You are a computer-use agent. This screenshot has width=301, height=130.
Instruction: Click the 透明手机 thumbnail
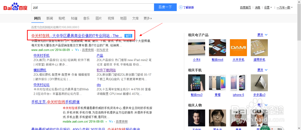(259, 48)
